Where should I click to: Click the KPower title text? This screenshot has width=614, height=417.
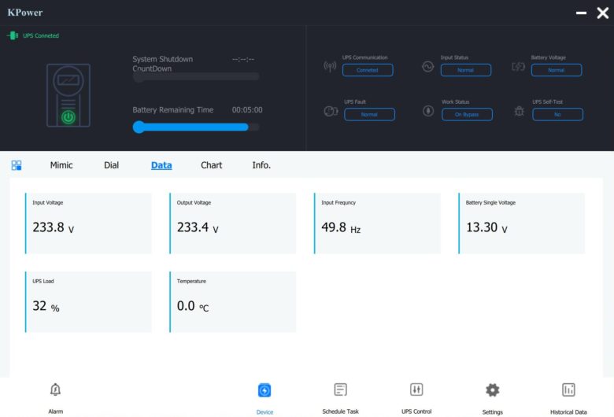click(x=25, y=13)
